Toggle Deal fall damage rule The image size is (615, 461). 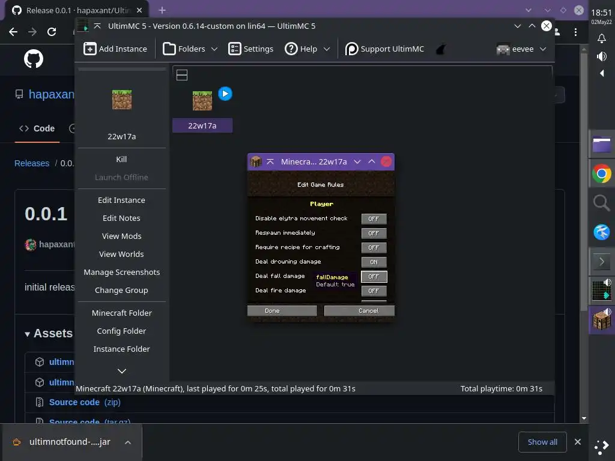click(374, 276)
